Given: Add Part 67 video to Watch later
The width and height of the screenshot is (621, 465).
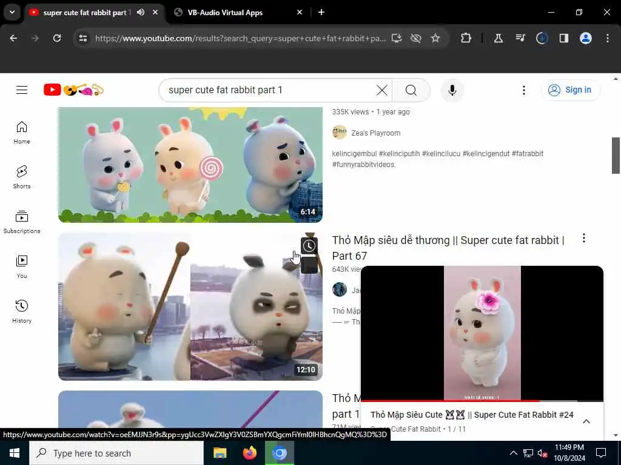Looking at the screenshot, I should 309,246.
